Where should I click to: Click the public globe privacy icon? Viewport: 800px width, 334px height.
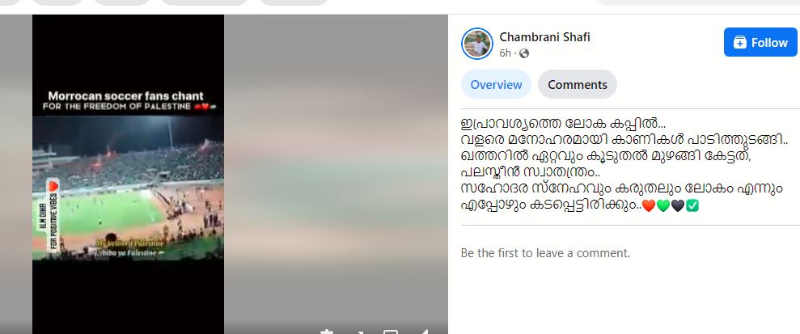coord(524,53)
